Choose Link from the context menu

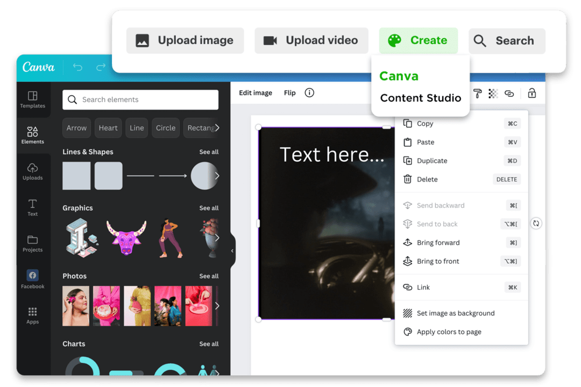[462, 288]
